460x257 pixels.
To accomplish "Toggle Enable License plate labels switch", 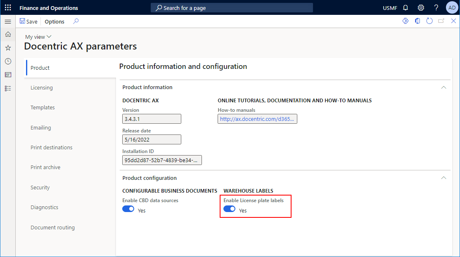I will [230, 209].
